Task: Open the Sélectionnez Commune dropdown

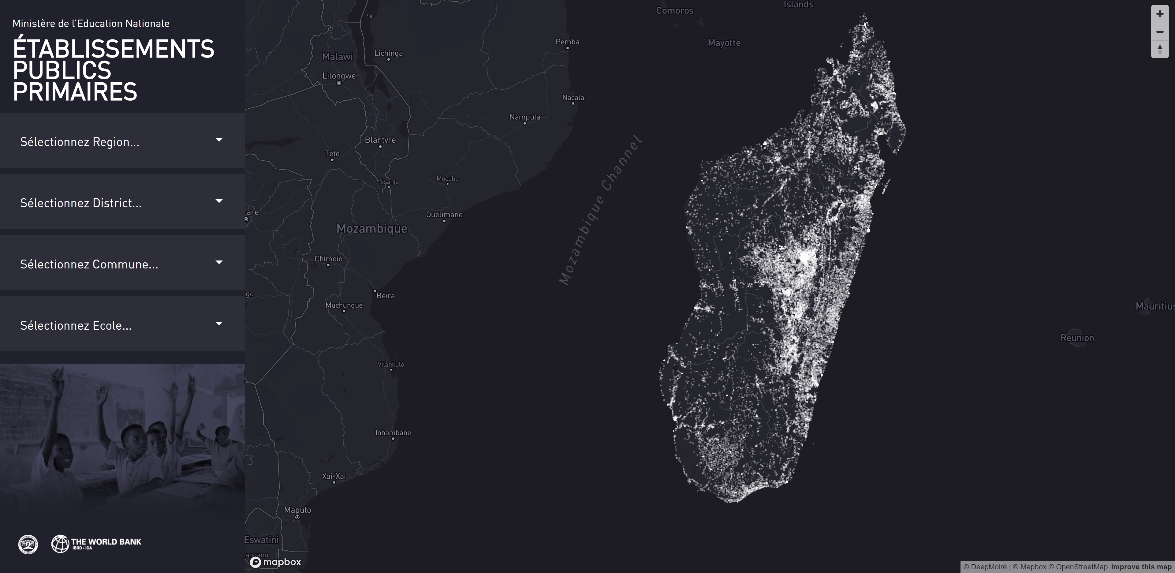Action: tap(122, 263)
